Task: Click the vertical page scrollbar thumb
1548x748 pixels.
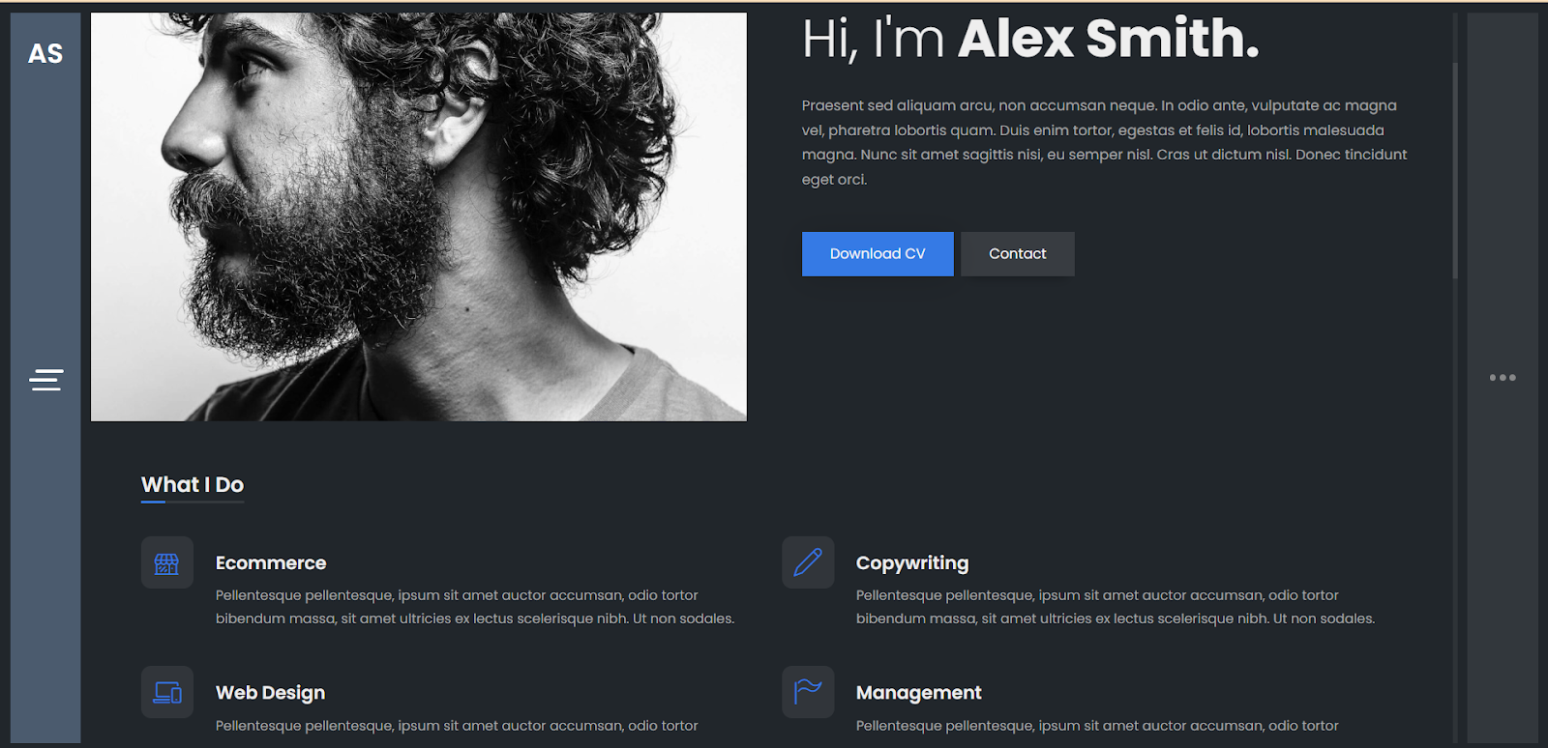Action: click(x=1454, y=170)
